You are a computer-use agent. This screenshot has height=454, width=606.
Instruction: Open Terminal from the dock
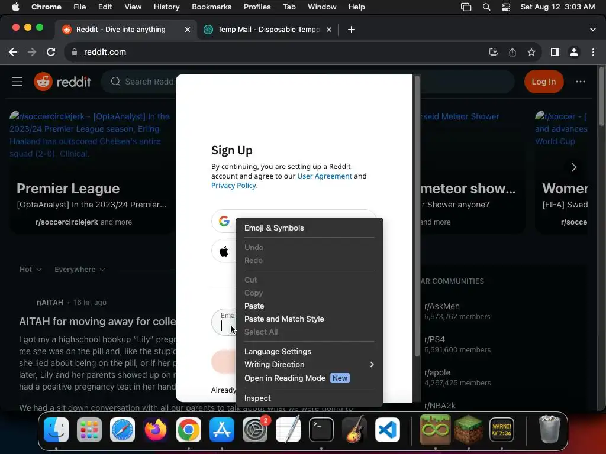pyautogui.click(x=321, y=430)
